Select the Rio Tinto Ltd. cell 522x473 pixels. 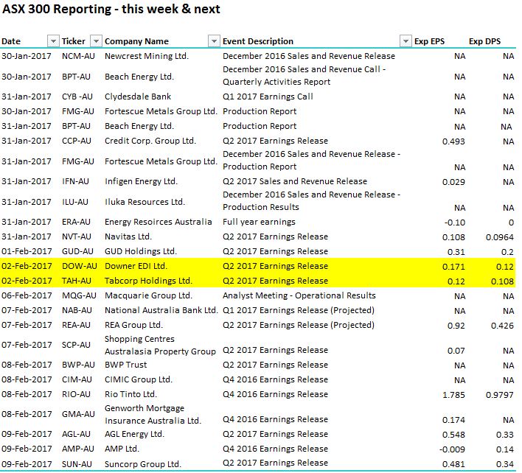(x=130, y=394)
